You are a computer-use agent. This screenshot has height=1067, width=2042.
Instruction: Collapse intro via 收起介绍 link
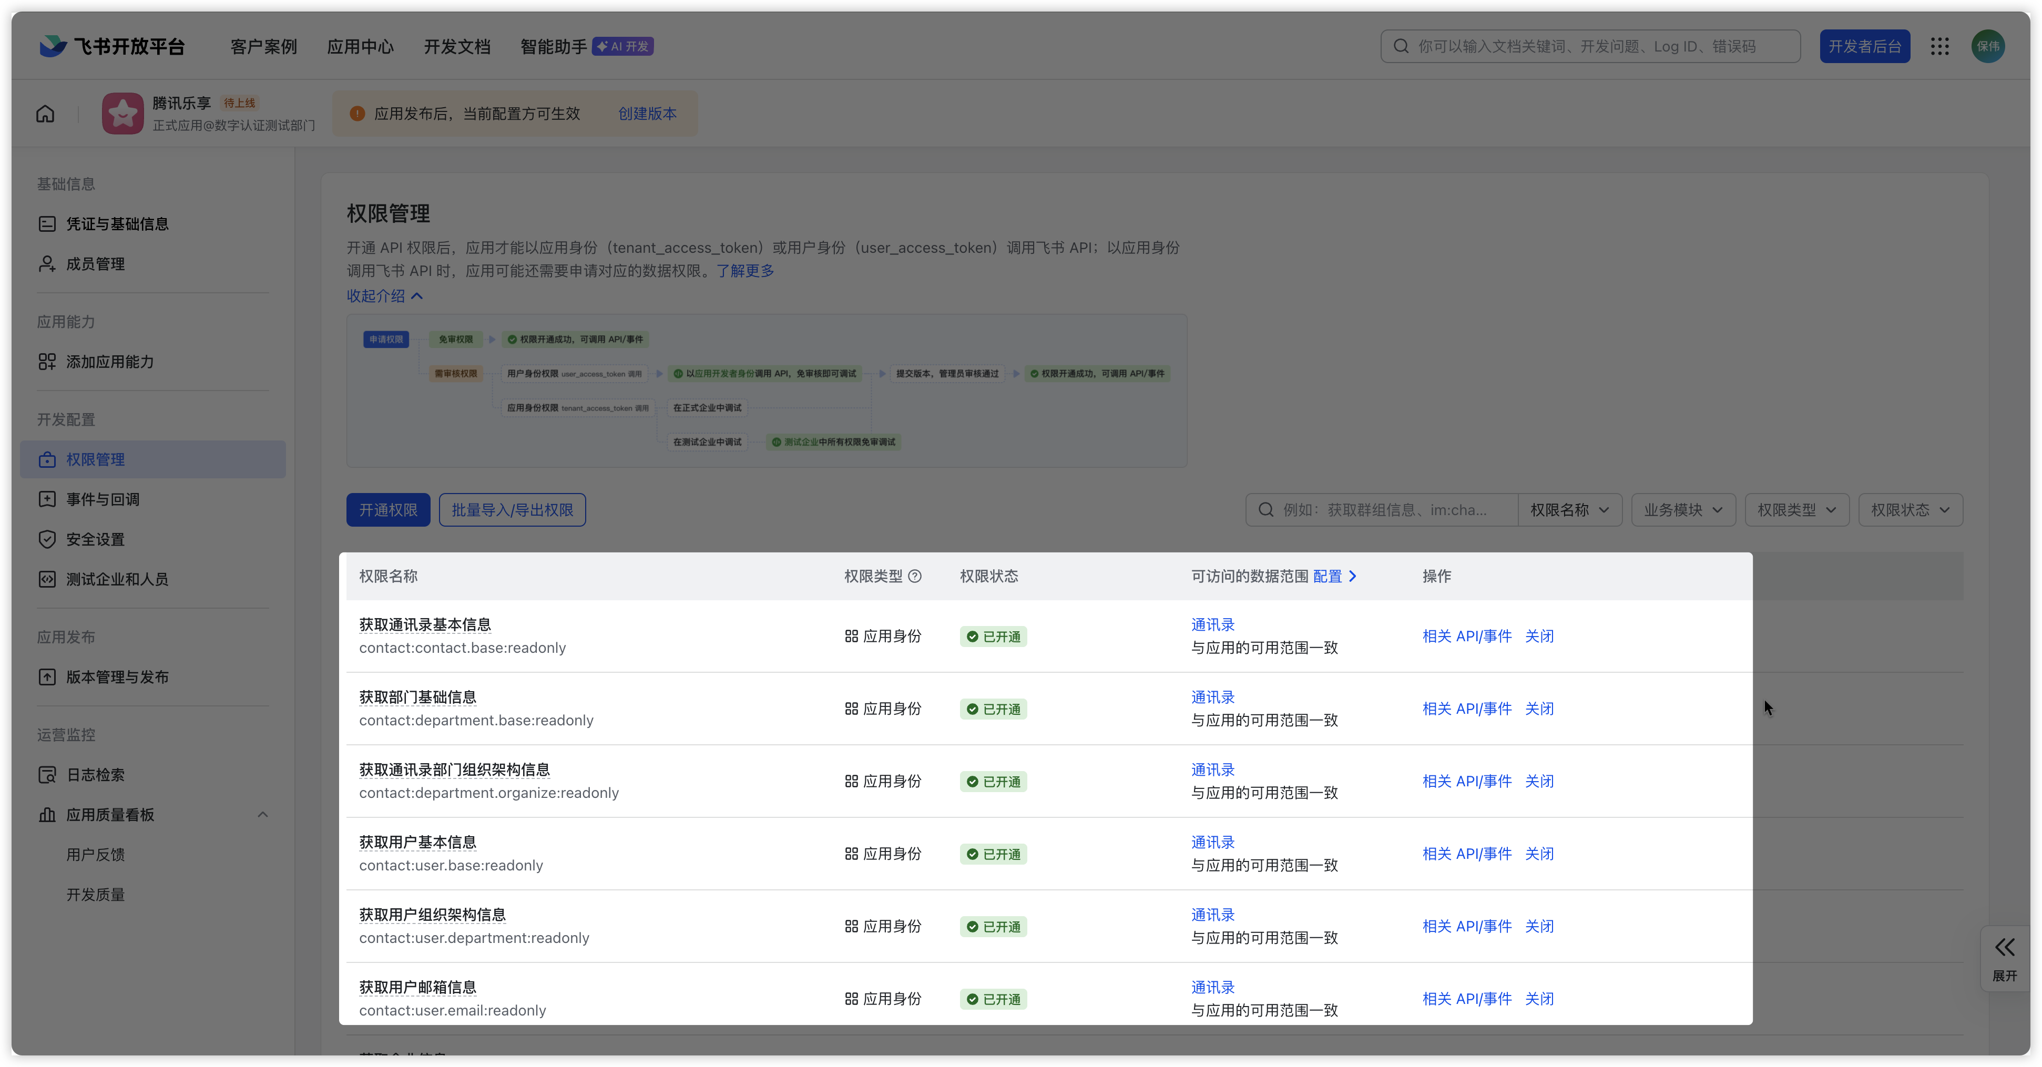click(384, 296)
